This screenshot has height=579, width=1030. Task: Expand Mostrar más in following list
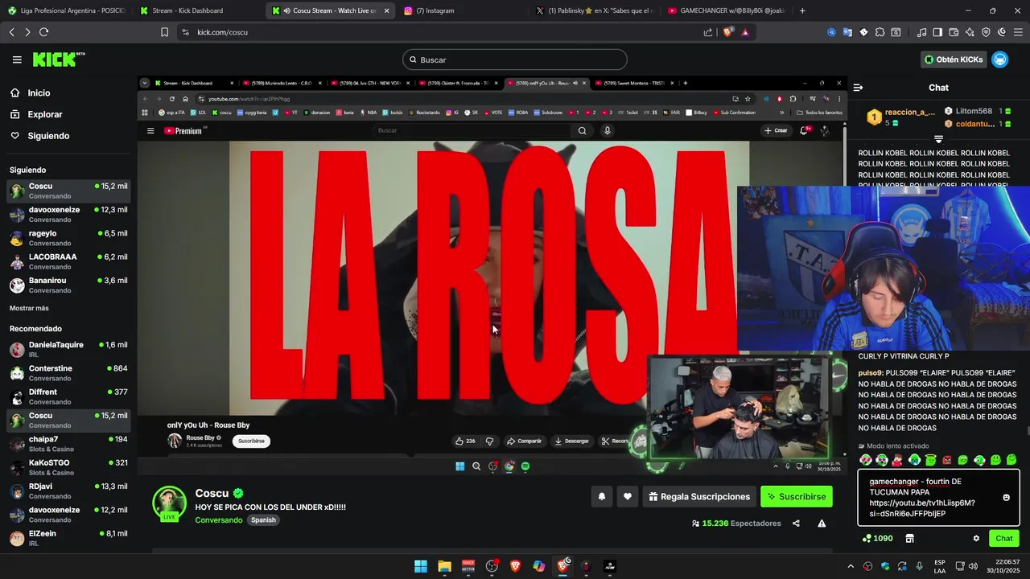[x=29, y=308]
